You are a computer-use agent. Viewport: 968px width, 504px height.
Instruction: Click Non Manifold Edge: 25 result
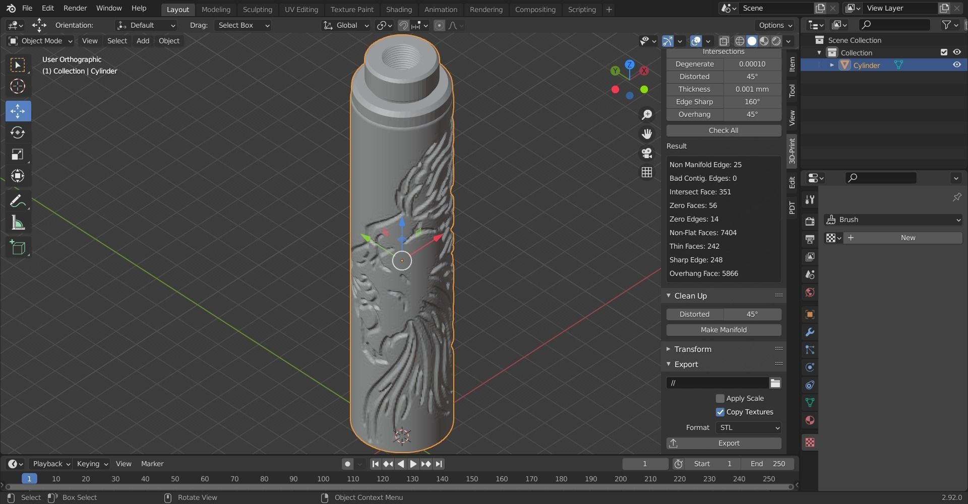point(705,165)
